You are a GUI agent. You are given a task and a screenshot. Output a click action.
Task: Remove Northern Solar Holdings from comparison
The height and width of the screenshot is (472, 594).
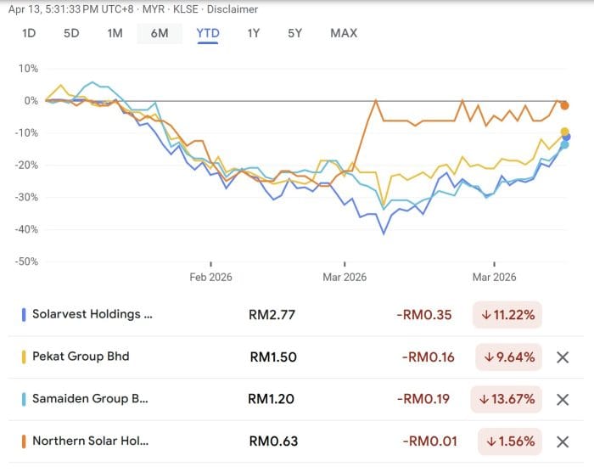click(562, 442)
